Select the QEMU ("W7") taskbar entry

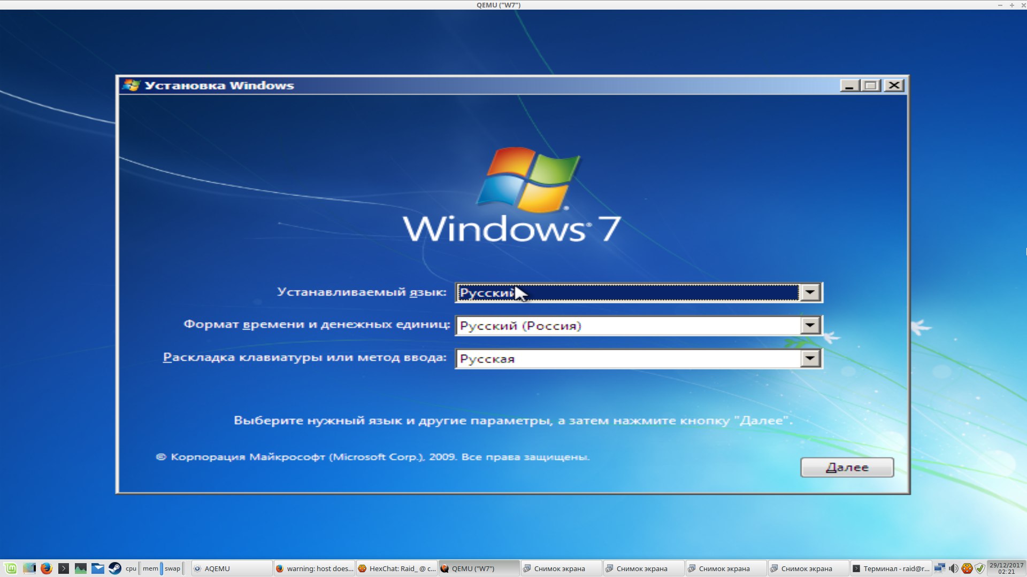[x=479, y=568]
